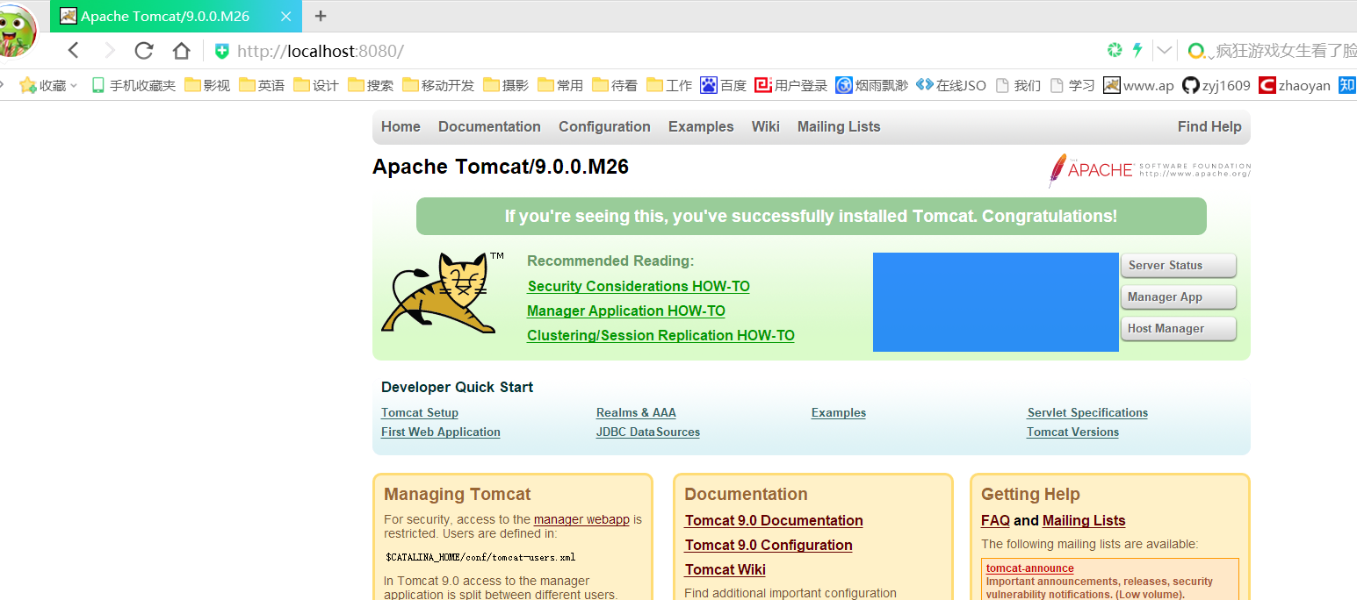
Task: Click the search engine logo icon
Action: 1196,51
